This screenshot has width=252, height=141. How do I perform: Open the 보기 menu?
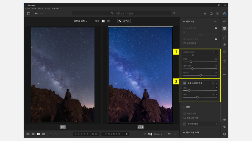click(47, 8)
